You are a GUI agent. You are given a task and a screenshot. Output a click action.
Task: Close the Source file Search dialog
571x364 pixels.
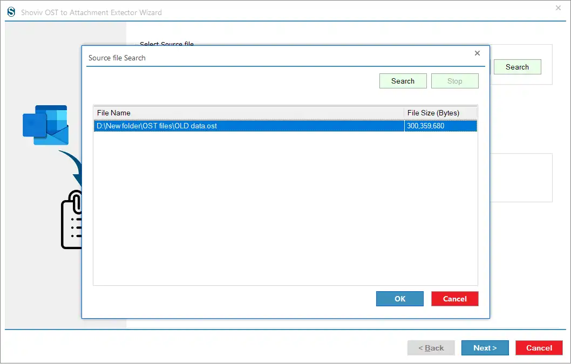click(478, 53)
